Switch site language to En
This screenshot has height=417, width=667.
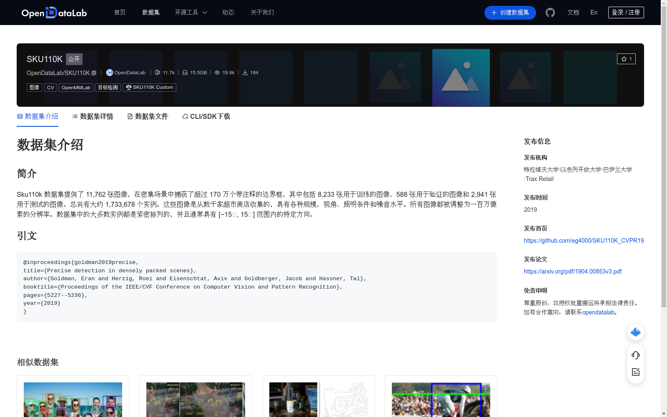tap(594, 13)
